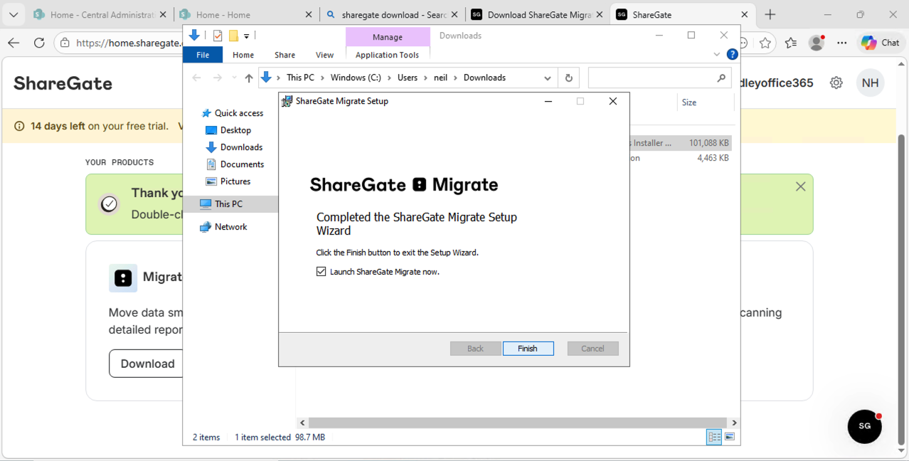The height and width of the screenshot is (461, 909).
Task: Open ShareGate settings gear icon
Action: pos(836,83)
